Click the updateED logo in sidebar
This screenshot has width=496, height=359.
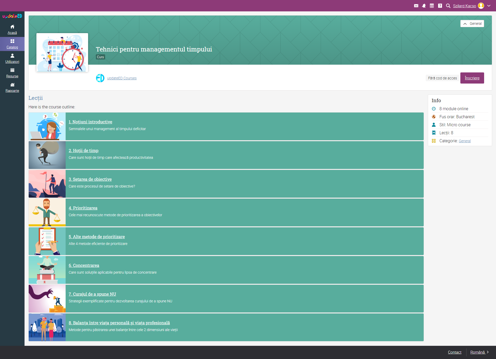[x=12, y=16]
